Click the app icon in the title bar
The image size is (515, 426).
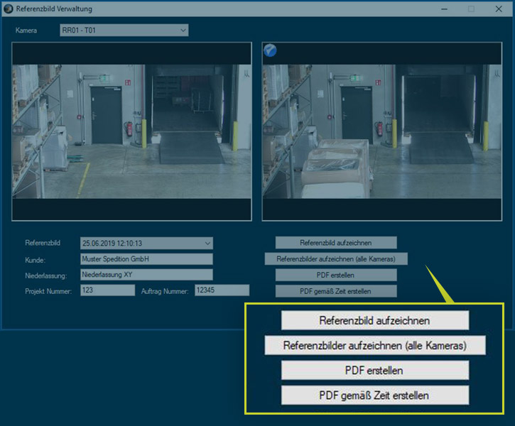point(8,9)
